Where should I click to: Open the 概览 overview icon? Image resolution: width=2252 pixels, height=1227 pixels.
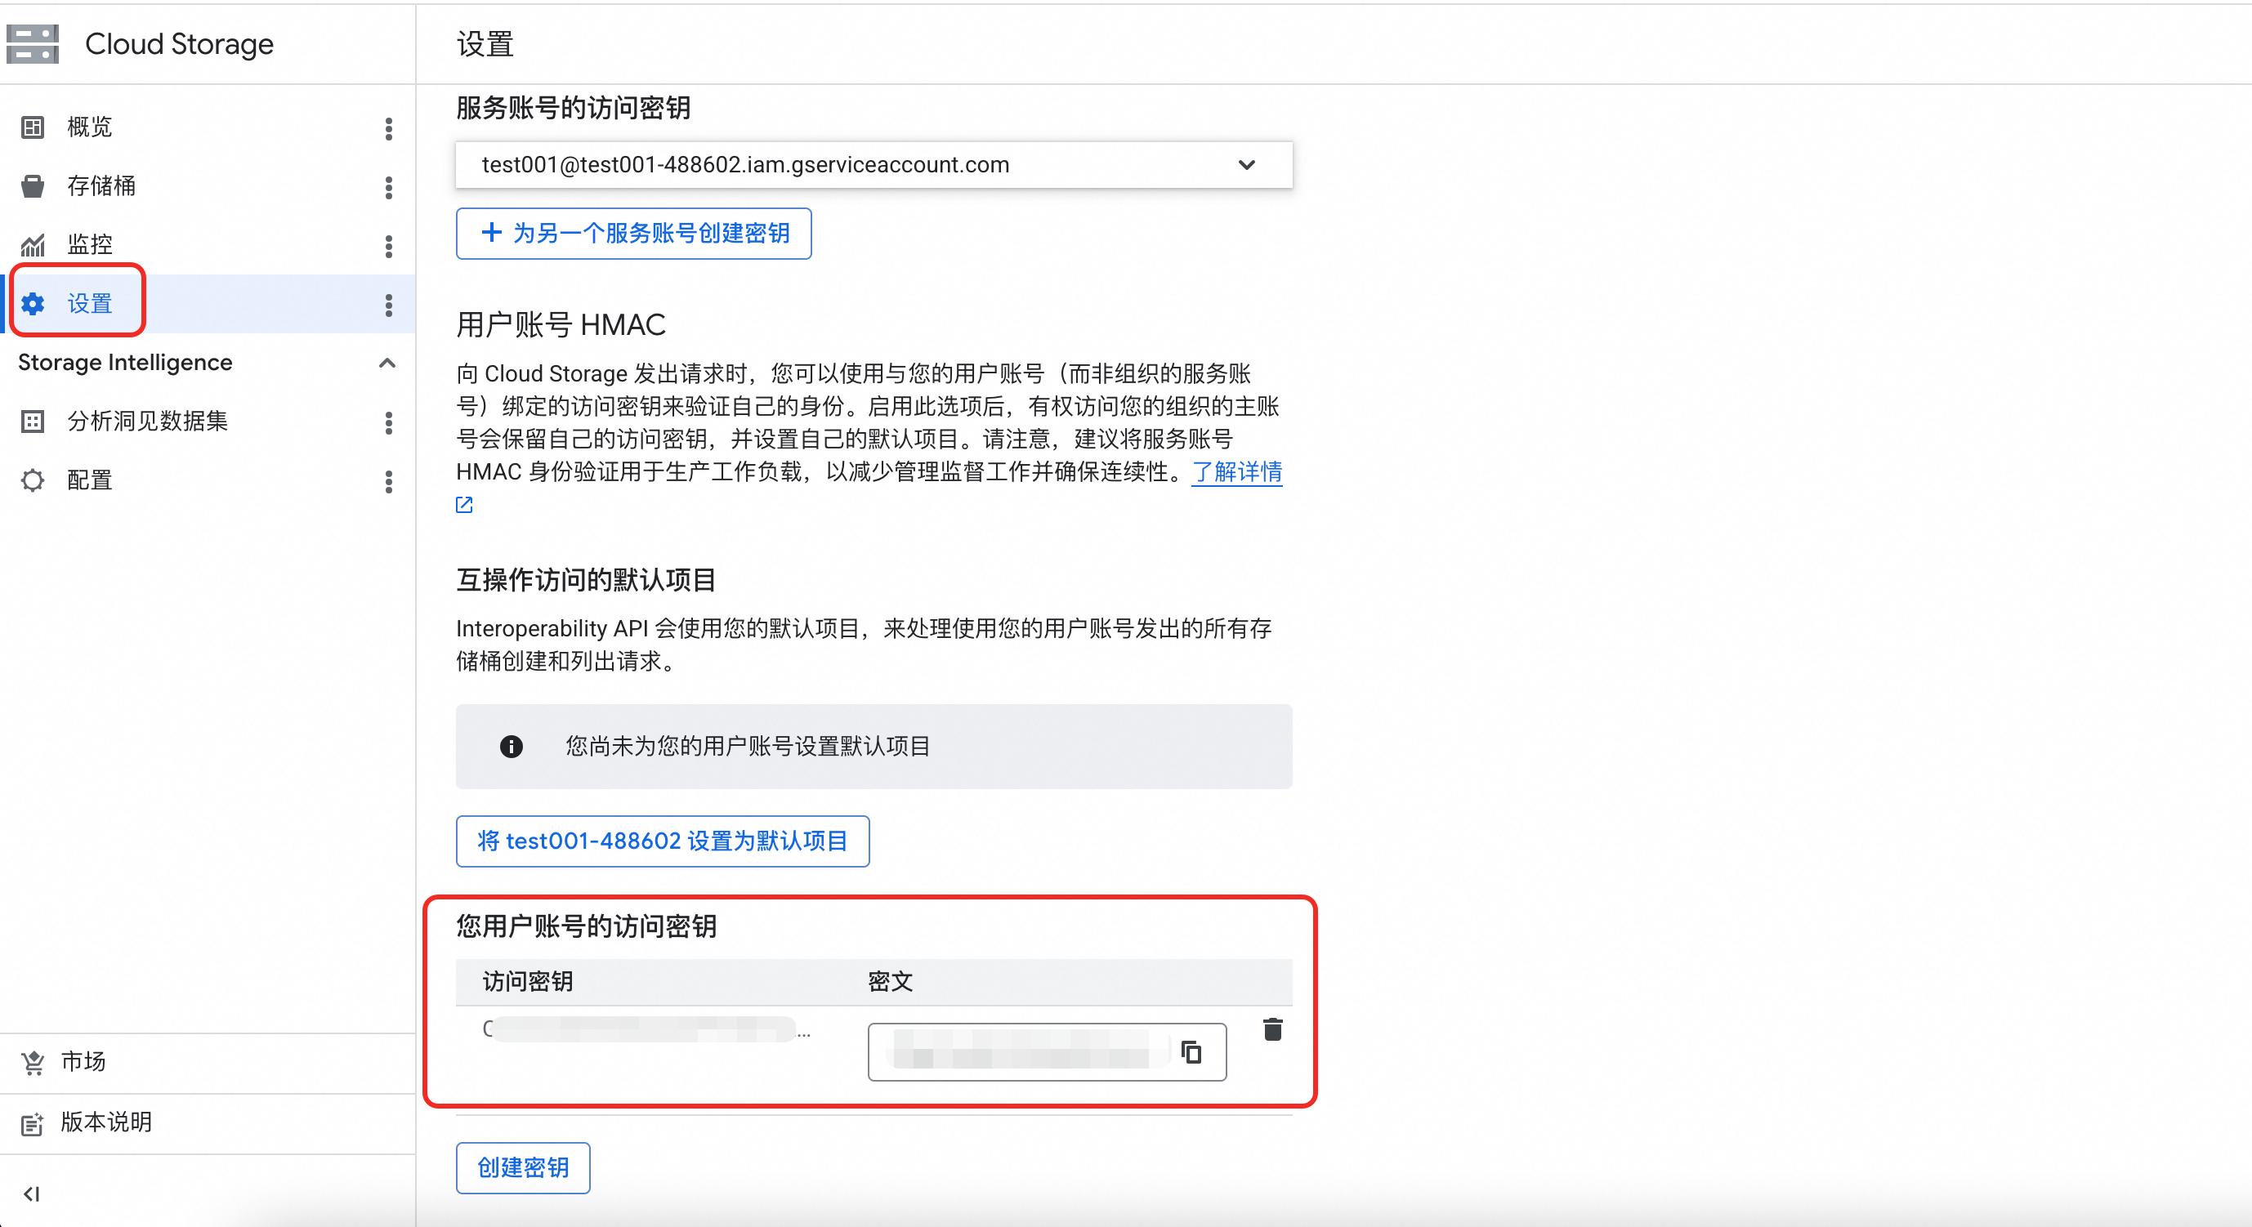tap(33, 127)
